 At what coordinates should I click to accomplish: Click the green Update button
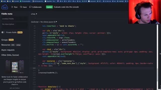49,7
